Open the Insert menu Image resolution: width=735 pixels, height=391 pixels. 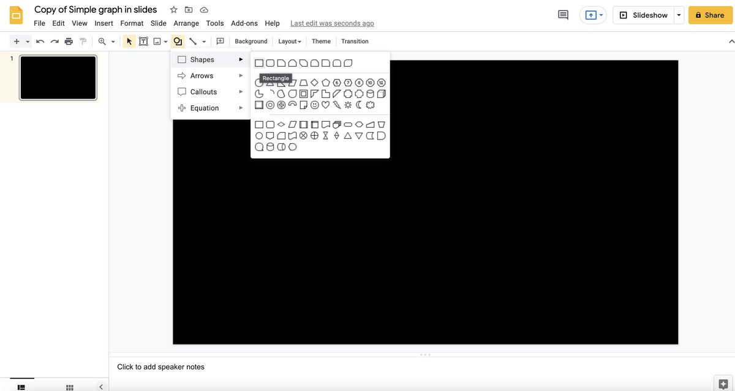(x=104, y=23)
